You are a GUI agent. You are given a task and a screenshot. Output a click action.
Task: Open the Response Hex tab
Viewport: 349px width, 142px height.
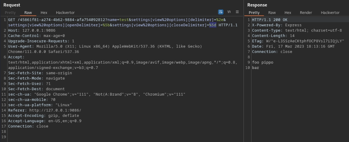click(x=288, y=13)
